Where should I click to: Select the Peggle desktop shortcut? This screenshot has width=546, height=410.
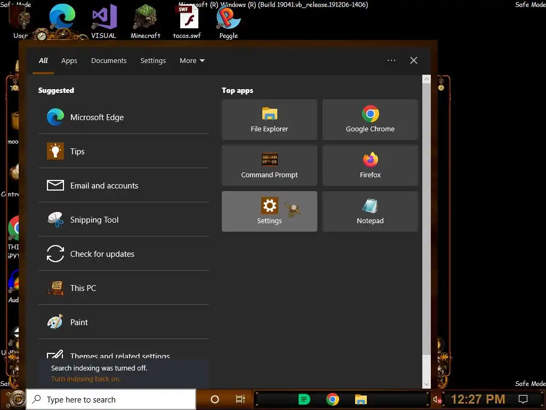(228, 21)
